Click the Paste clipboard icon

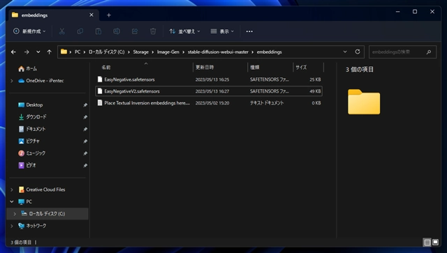[x=98, y=31]
